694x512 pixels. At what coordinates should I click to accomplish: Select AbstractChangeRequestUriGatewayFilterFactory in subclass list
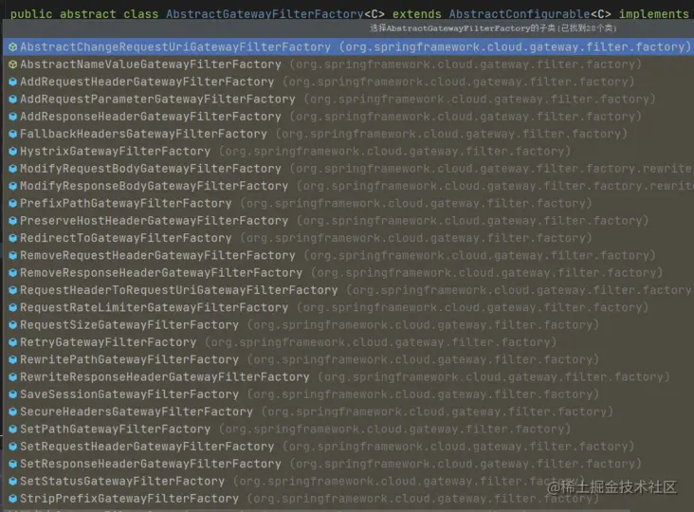(x=348, y=46)
